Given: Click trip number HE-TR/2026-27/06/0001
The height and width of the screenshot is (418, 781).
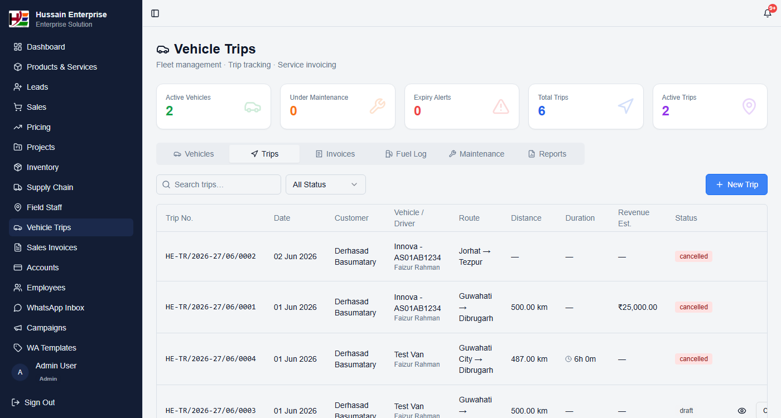Looking at the screenshot, I should click(211, 307).
